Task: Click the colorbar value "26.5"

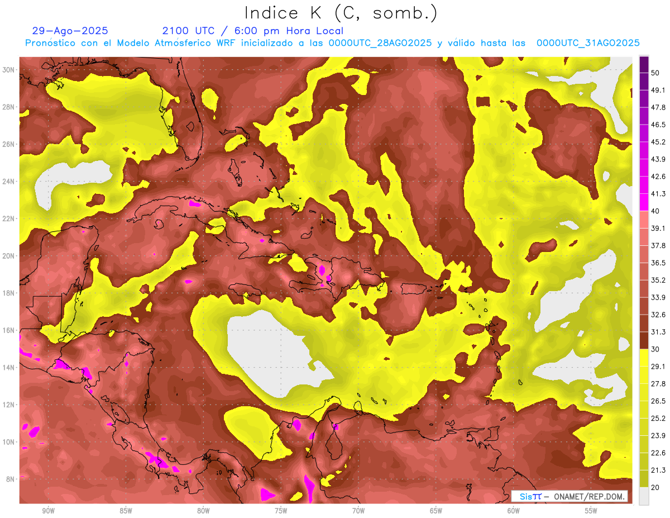Action: (x=658, y=401)
